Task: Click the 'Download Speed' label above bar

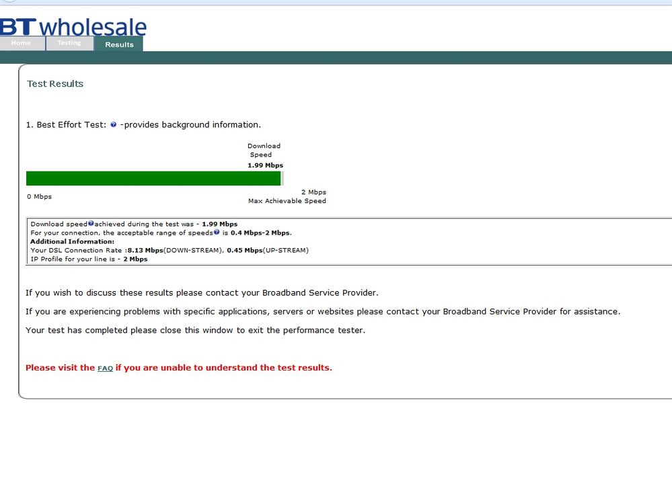Action: point(264,151)
